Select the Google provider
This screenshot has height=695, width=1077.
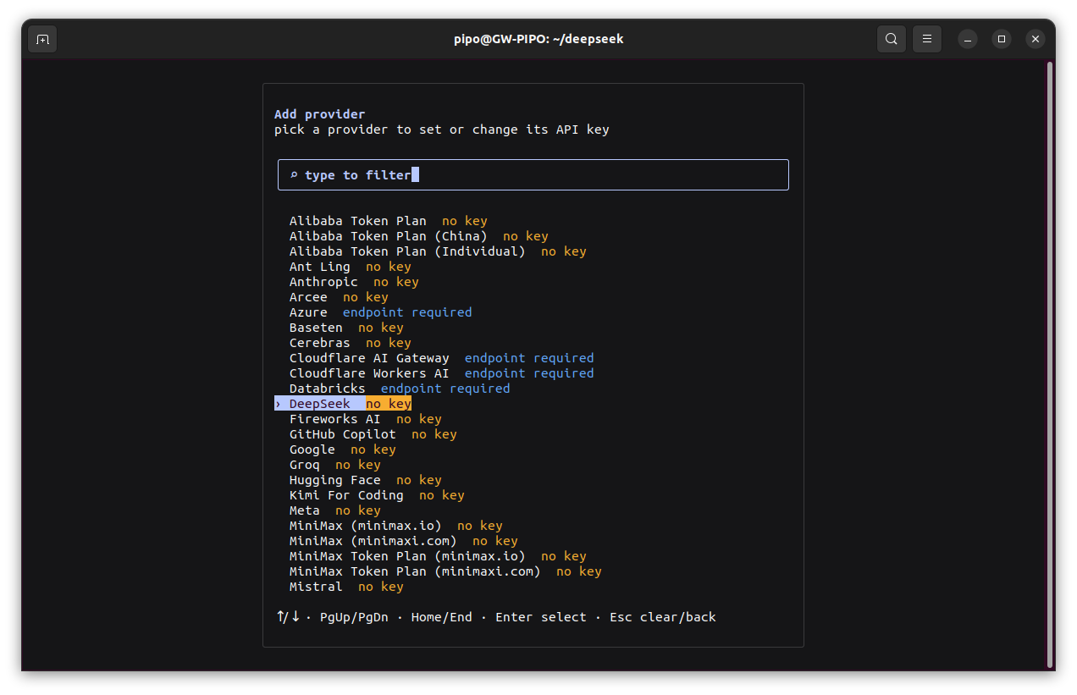342,450
